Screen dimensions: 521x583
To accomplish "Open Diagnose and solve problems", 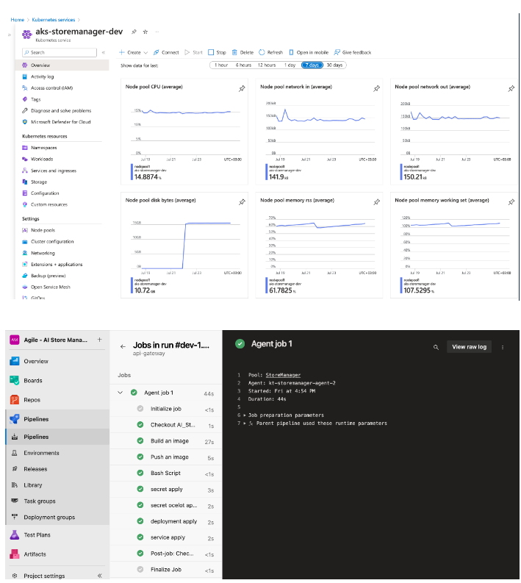I will click(x=62, y=110).
